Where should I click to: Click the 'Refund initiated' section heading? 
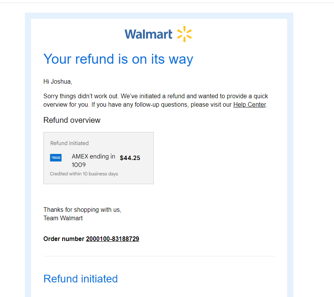(x=81, y=279)
